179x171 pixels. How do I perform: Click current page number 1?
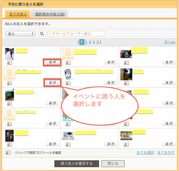[82, 42]
